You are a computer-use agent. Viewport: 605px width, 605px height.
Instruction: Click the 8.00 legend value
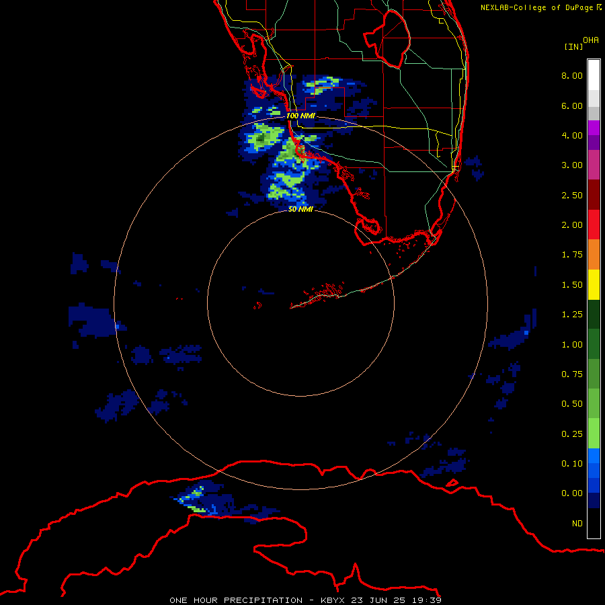coord(572,75)
